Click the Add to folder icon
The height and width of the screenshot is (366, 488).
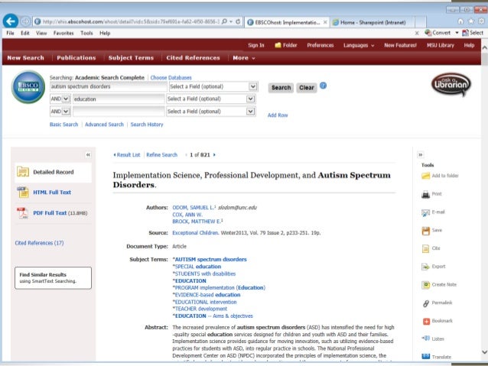click(426, 176)
